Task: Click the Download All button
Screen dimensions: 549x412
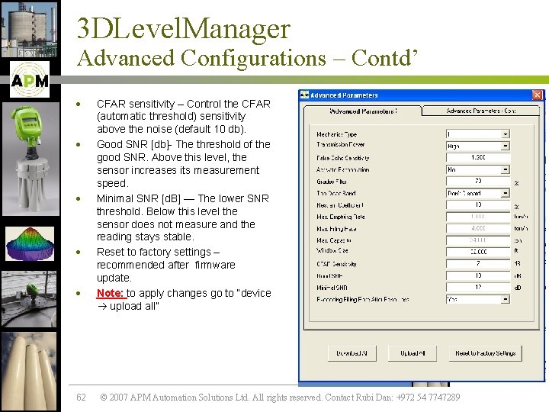Action: [352, 353]
